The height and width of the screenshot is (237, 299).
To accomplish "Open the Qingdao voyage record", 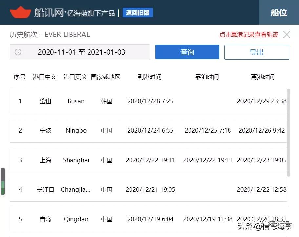I will [149, 219].
